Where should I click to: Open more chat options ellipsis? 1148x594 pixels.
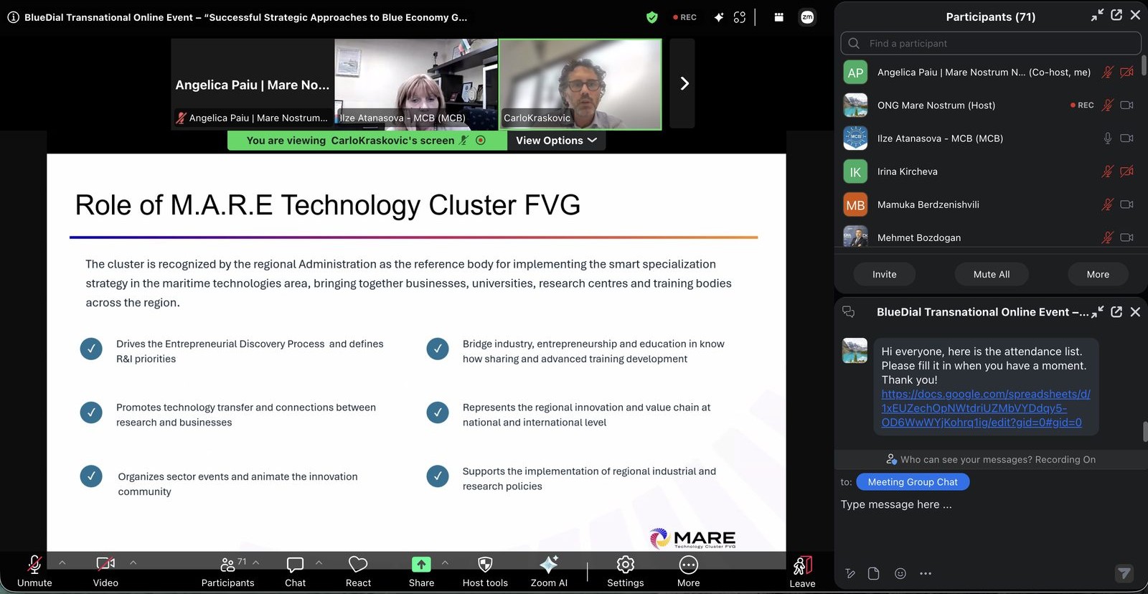[x=926, y=573]
